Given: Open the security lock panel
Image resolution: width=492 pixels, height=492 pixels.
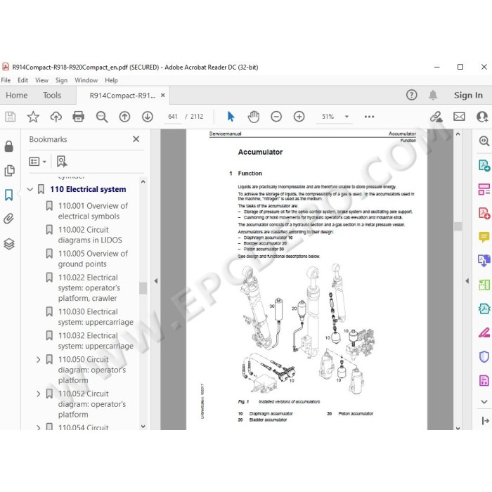Looking at the screenshot, I should pos(9,146).
